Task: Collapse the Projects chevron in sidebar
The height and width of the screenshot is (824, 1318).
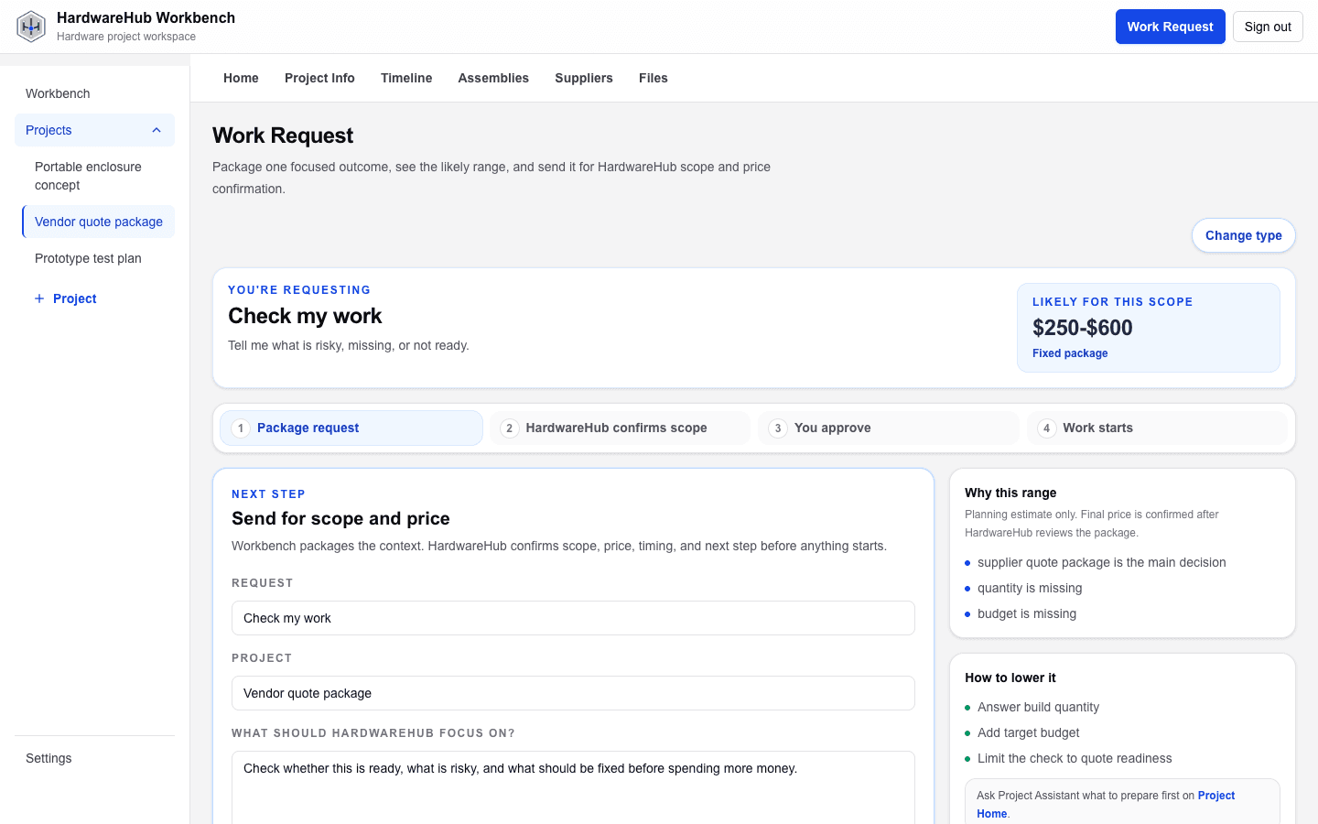Action: click(157, 130)
